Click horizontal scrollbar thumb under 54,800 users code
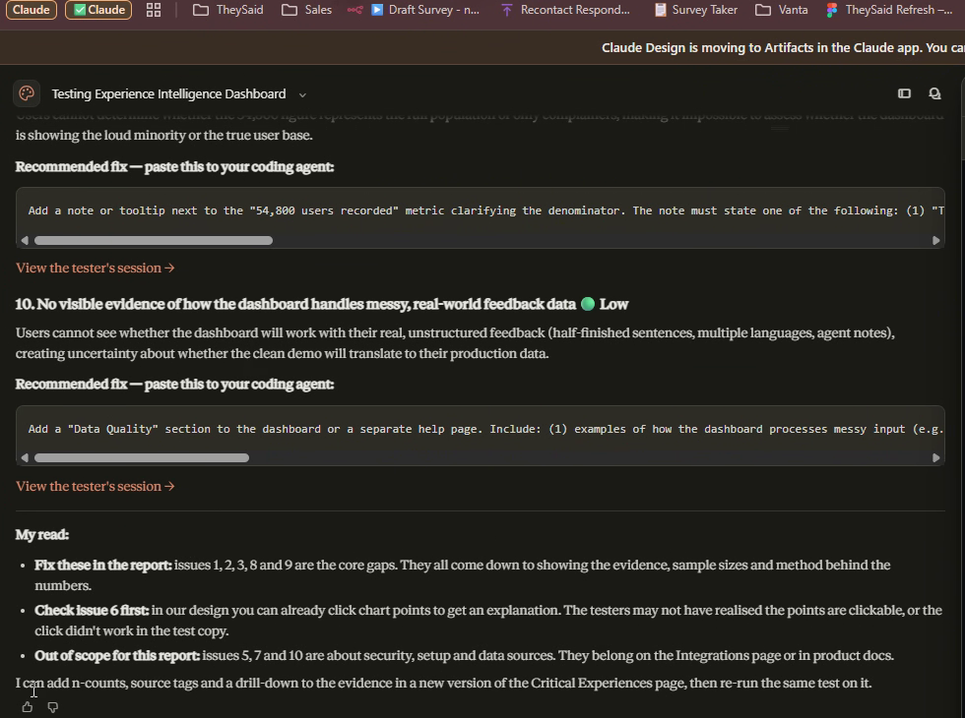This screenshot has width=965, height=718. pyautogui.click(x=154, y=240)
